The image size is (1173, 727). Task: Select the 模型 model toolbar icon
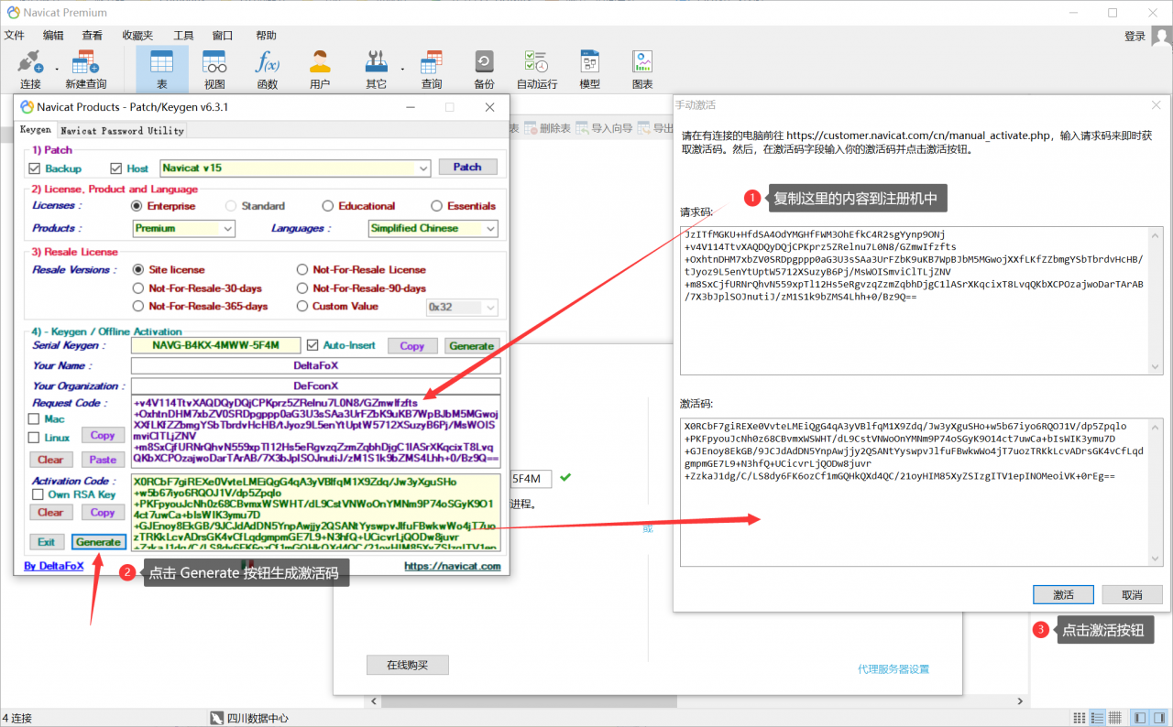coord(589,69)
